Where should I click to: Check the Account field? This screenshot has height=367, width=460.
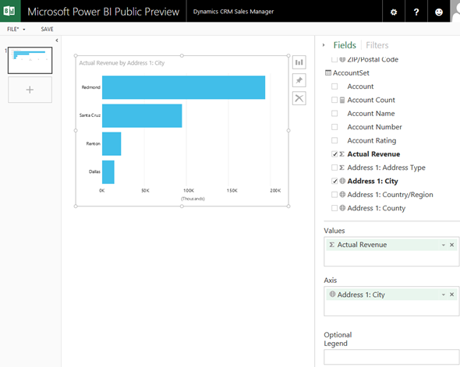[x=334, y=86]
